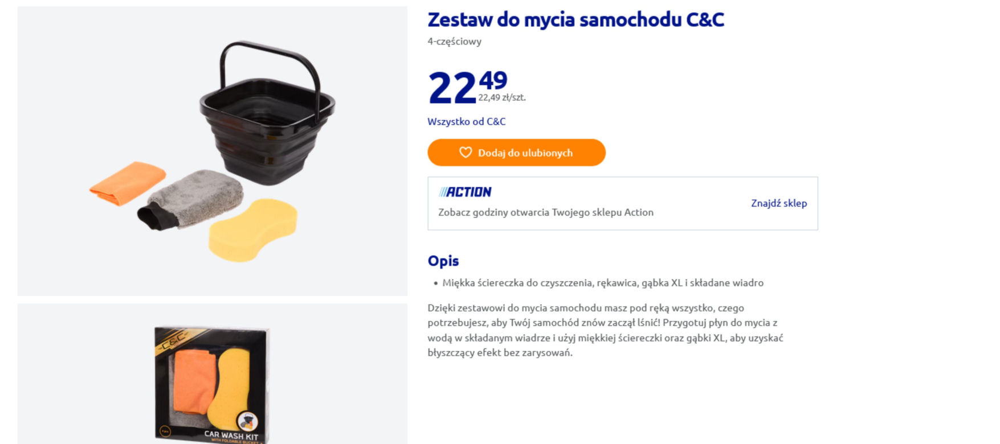Open the Car Wash Kit packaging image
Viewport: 1000px width, 444px height.
213,374
